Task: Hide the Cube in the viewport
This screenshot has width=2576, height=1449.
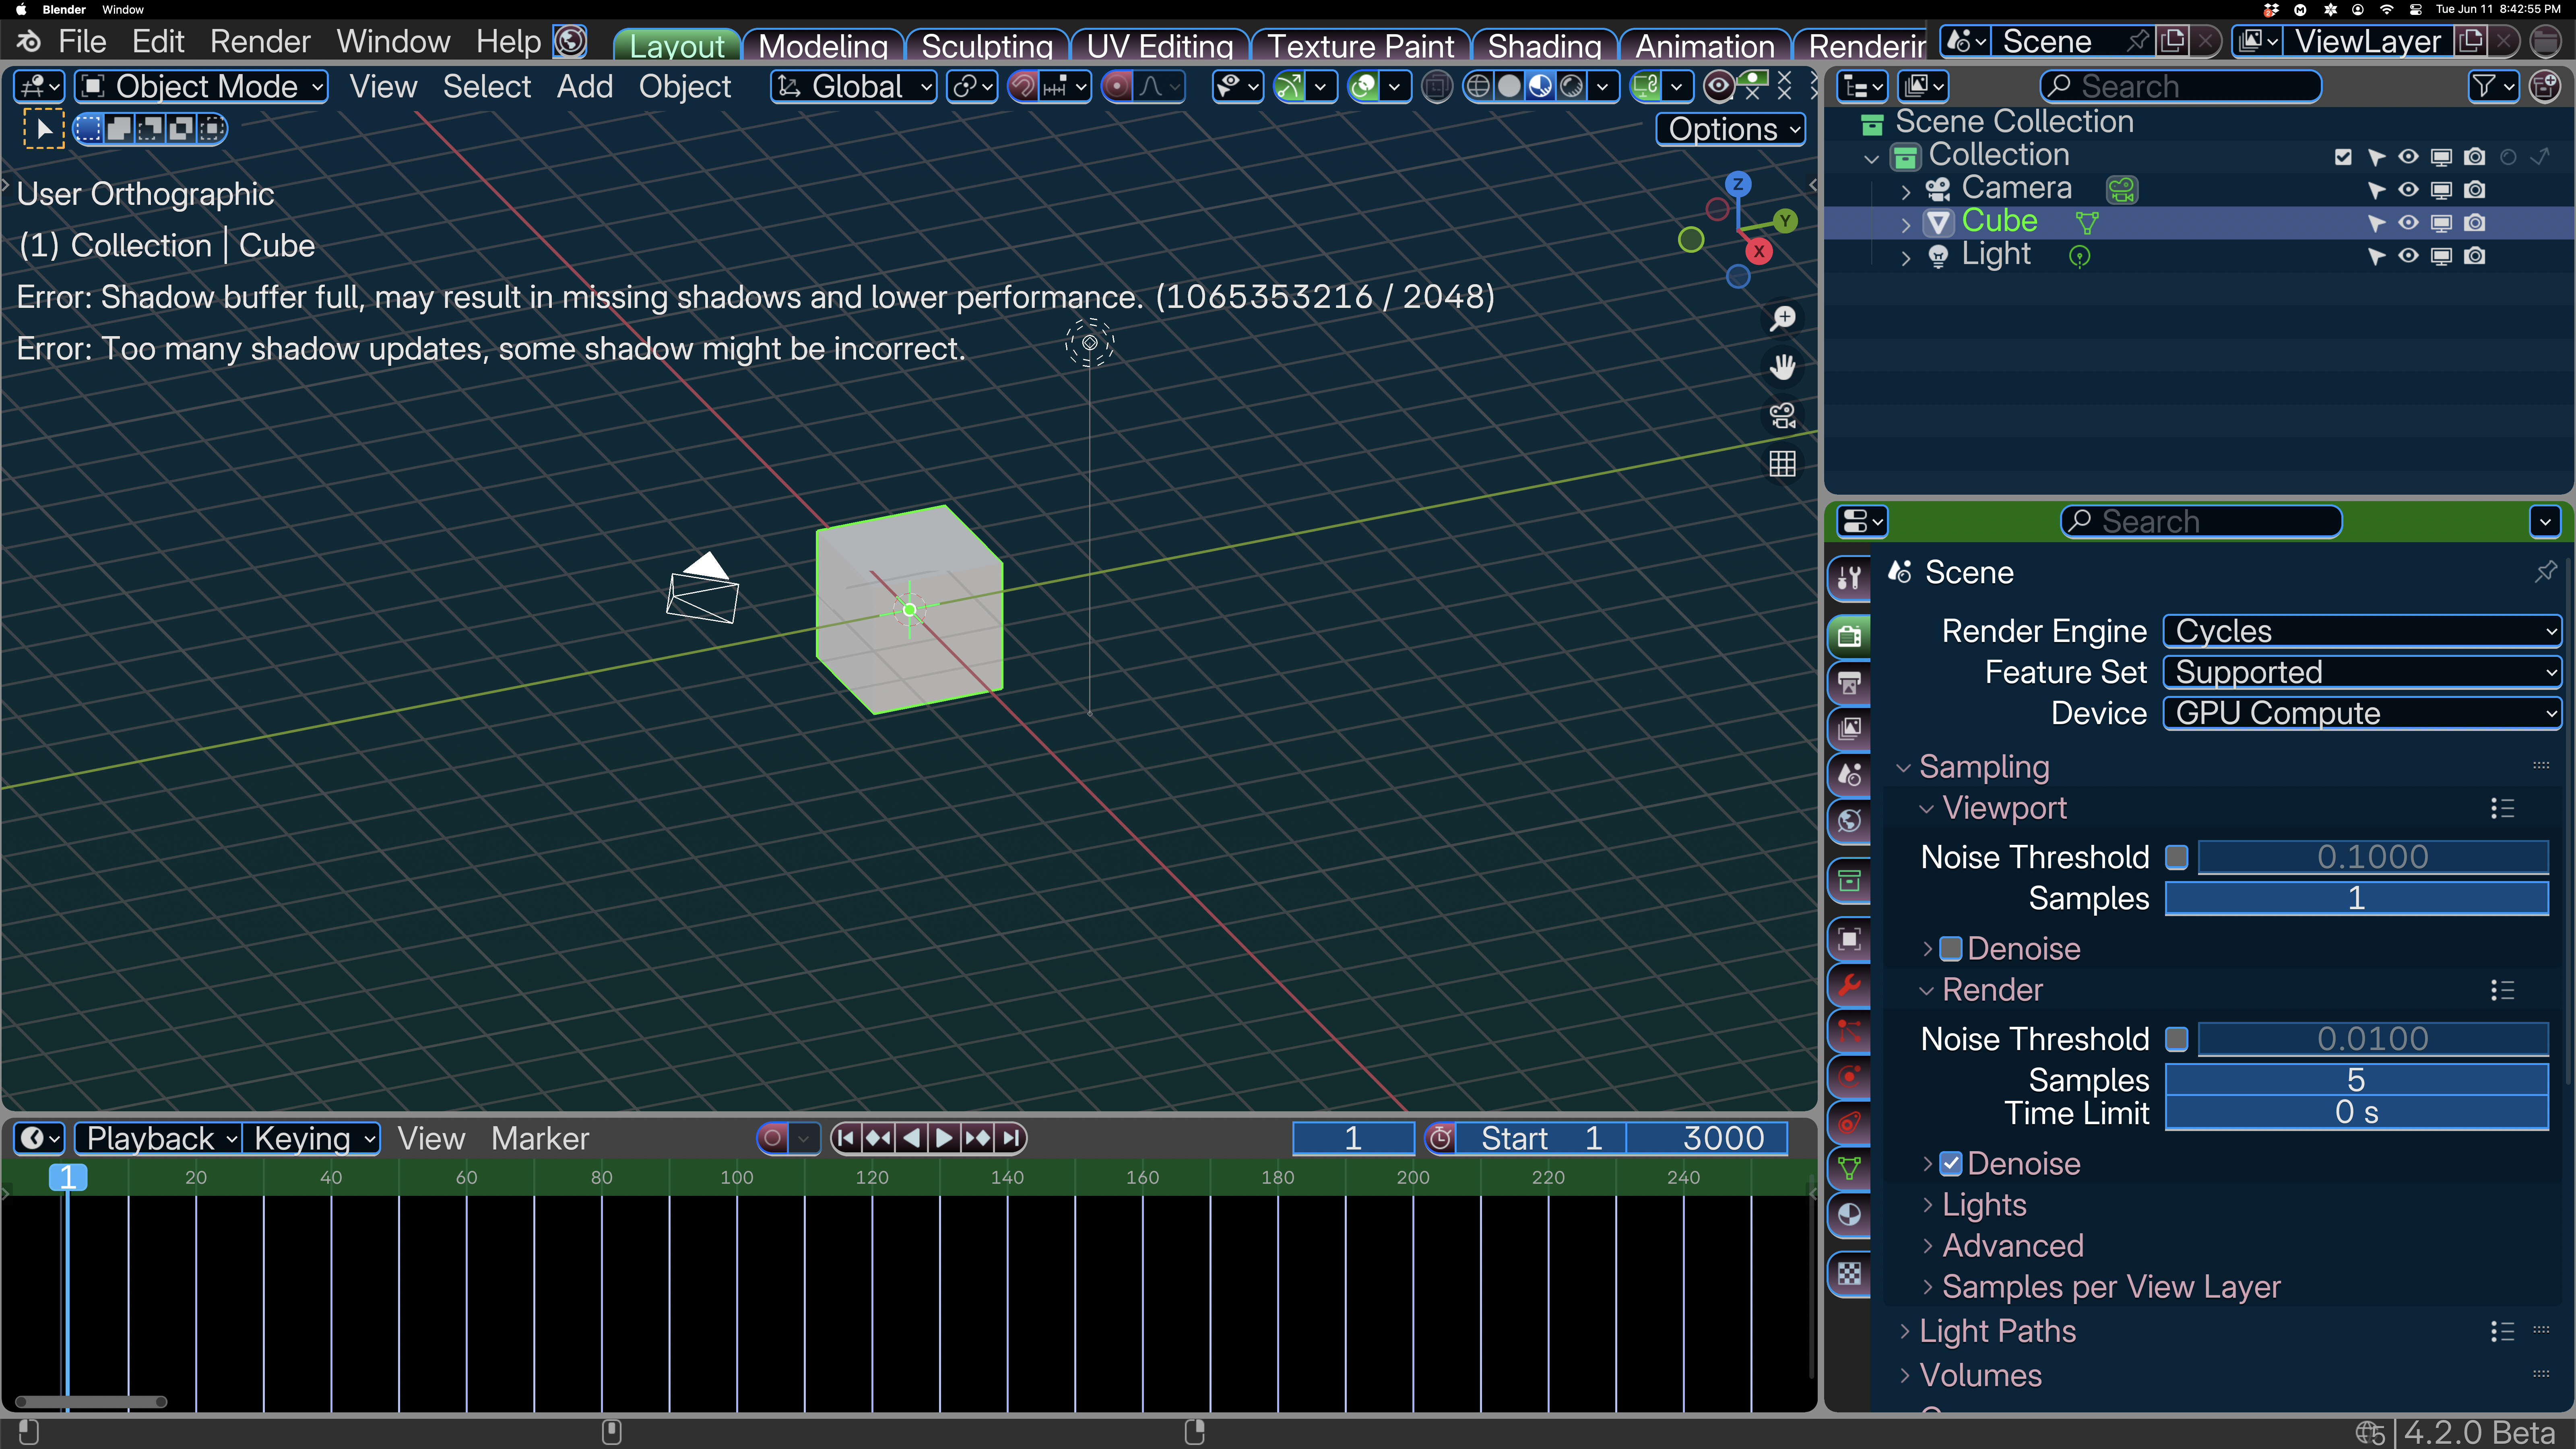Action: pos(2408,223)
